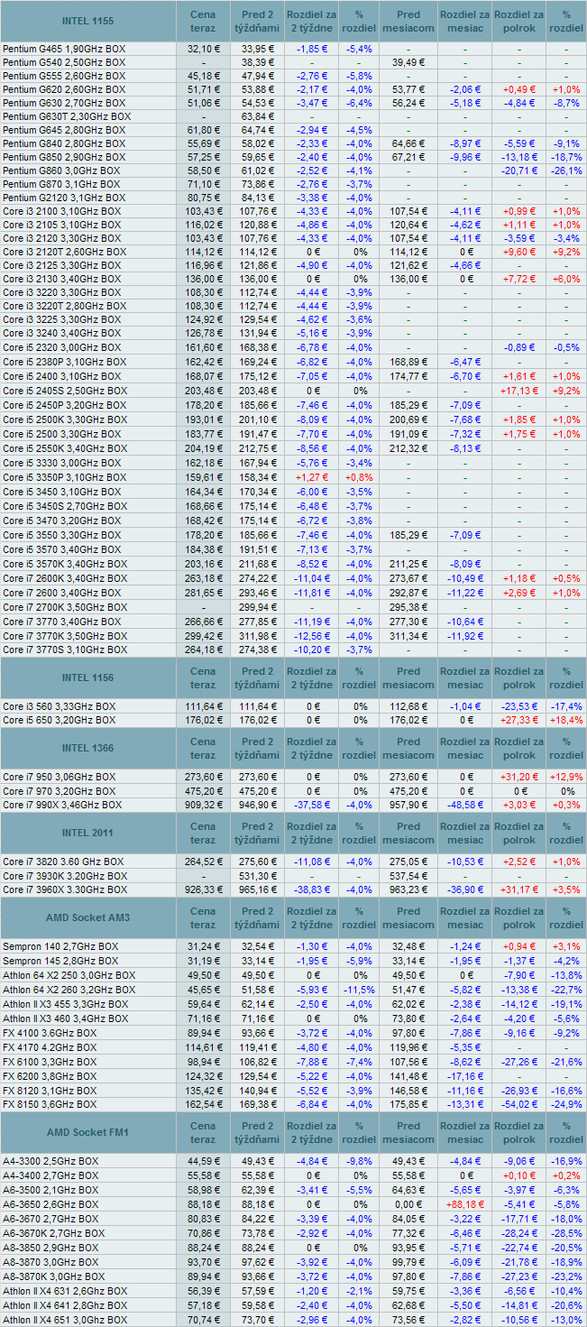Select Core i3 2120T 2,60GHz BOX
The width and height of the screenshot is (587, 1327).
[64, 252]
